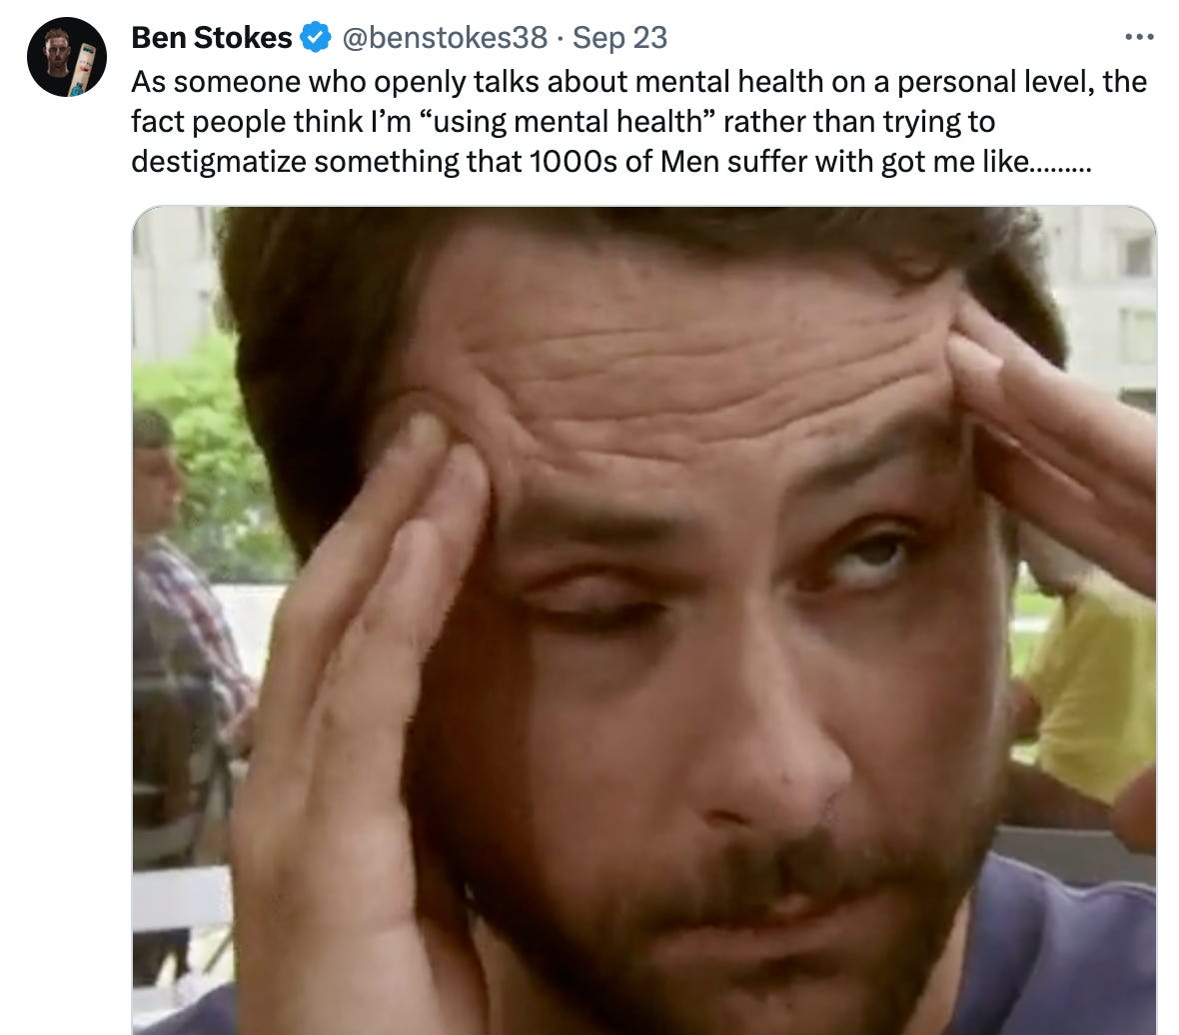Click the tweet's first line about mental health

click(x=639, y=81)
